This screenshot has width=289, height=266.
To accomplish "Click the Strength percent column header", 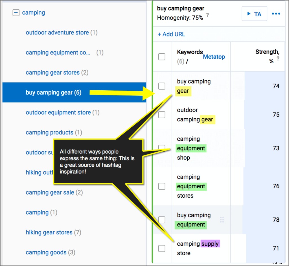I will [x=267, y=52].
